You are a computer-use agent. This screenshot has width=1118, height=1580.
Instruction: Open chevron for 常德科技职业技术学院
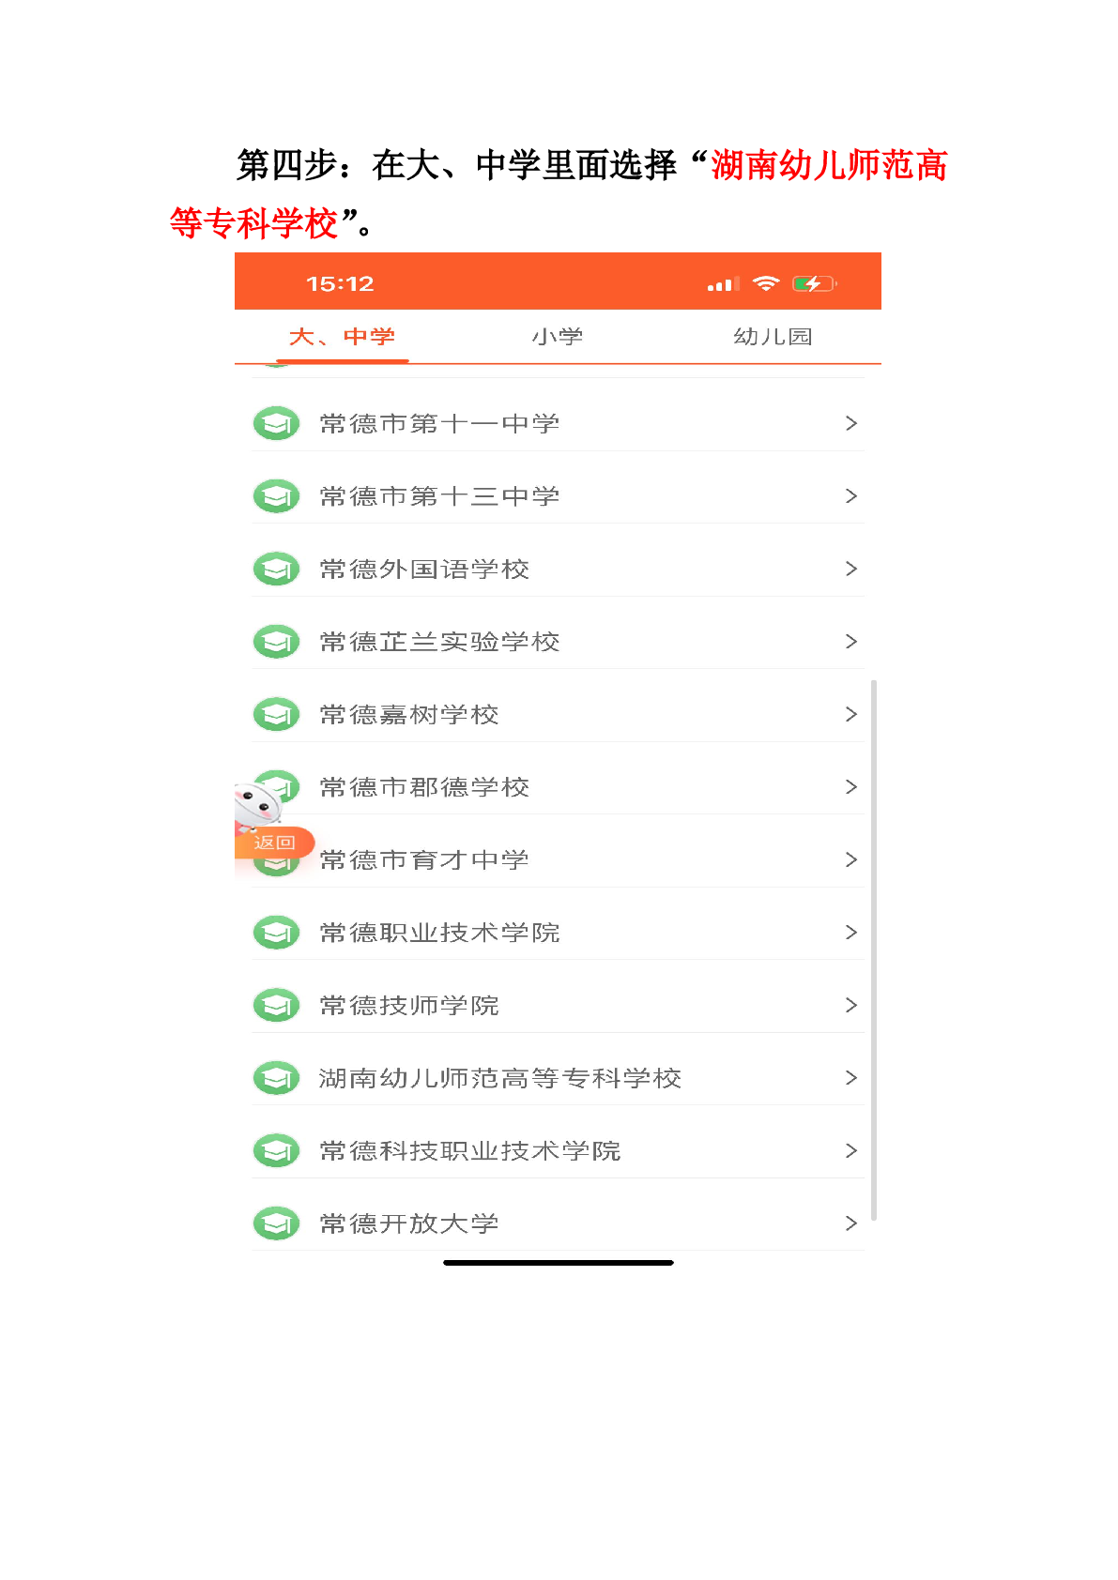850,1151
